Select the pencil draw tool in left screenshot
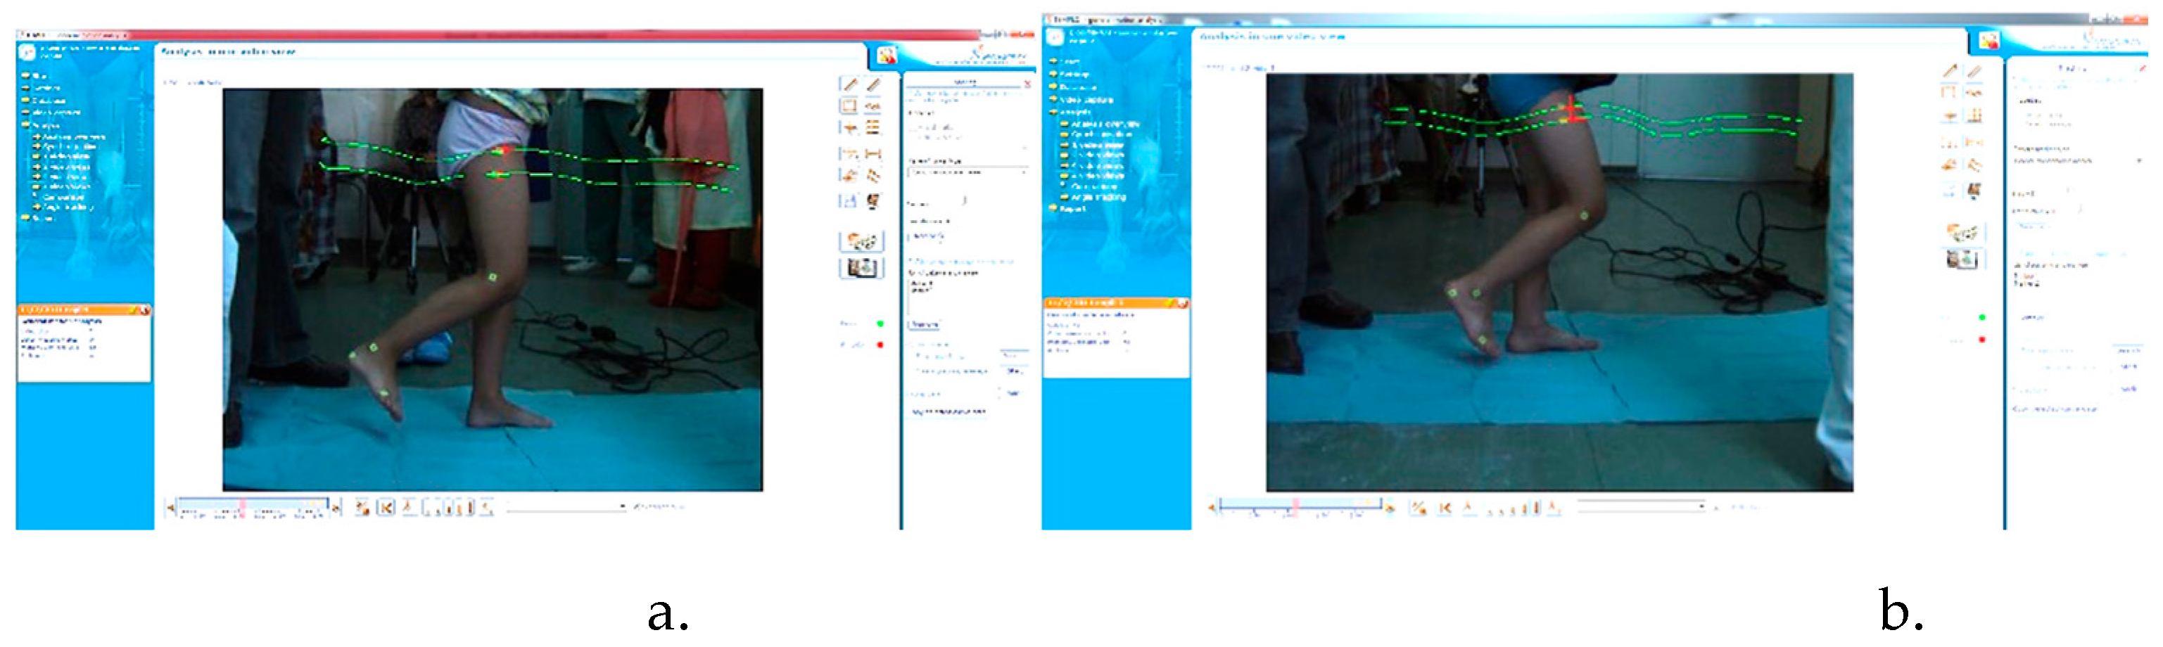The width and height of the screenshot is (2163, 647). pyautogui.click(x=851, y=85)
